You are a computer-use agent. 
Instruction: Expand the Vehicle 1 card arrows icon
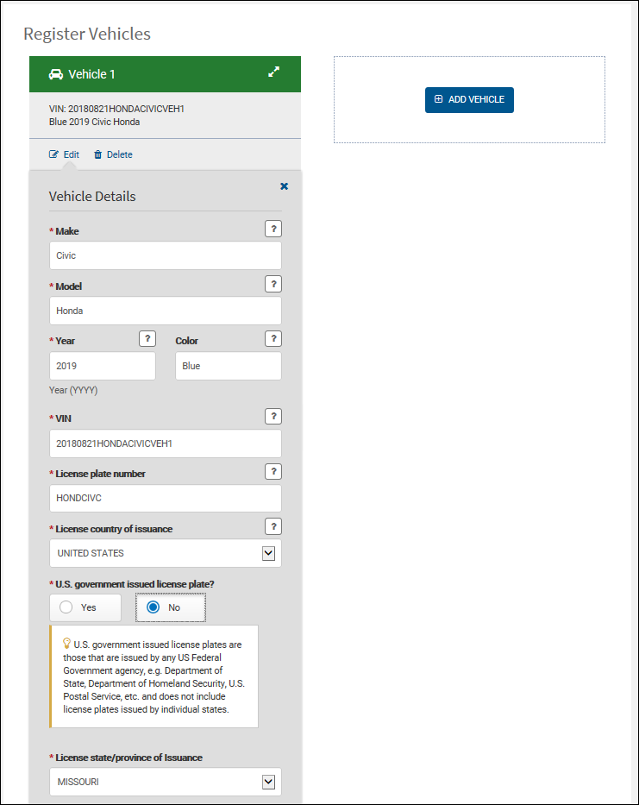[273, 72]
